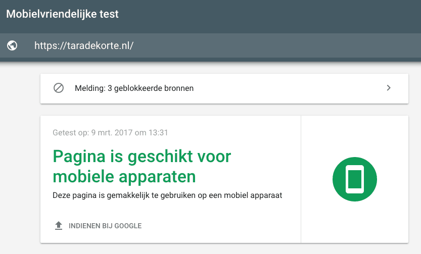Click the white area right of the phone icon
Viewport: 421px width, 254px height.
point(394,179)
